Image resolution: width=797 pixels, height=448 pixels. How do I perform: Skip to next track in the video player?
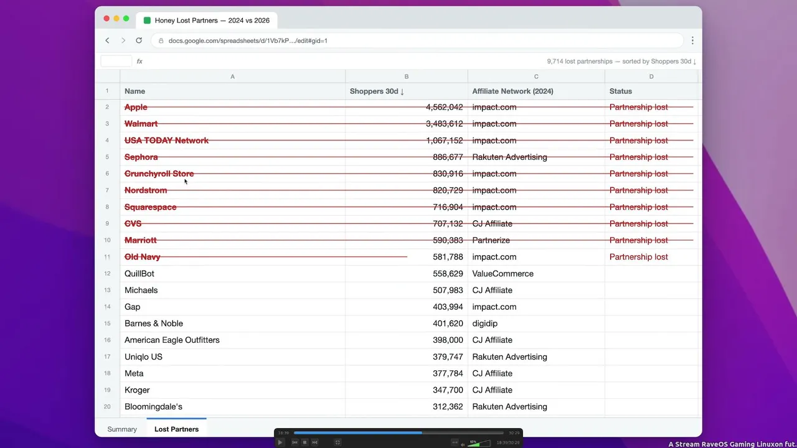315,442
